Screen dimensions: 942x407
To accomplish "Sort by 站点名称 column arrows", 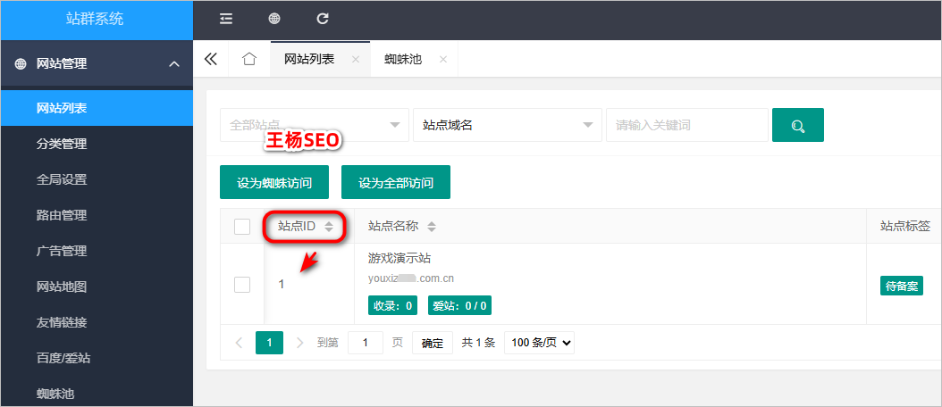I will tap(432, 227).
